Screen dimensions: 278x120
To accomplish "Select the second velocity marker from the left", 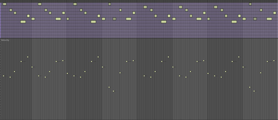I will click(x=10, y=77).
